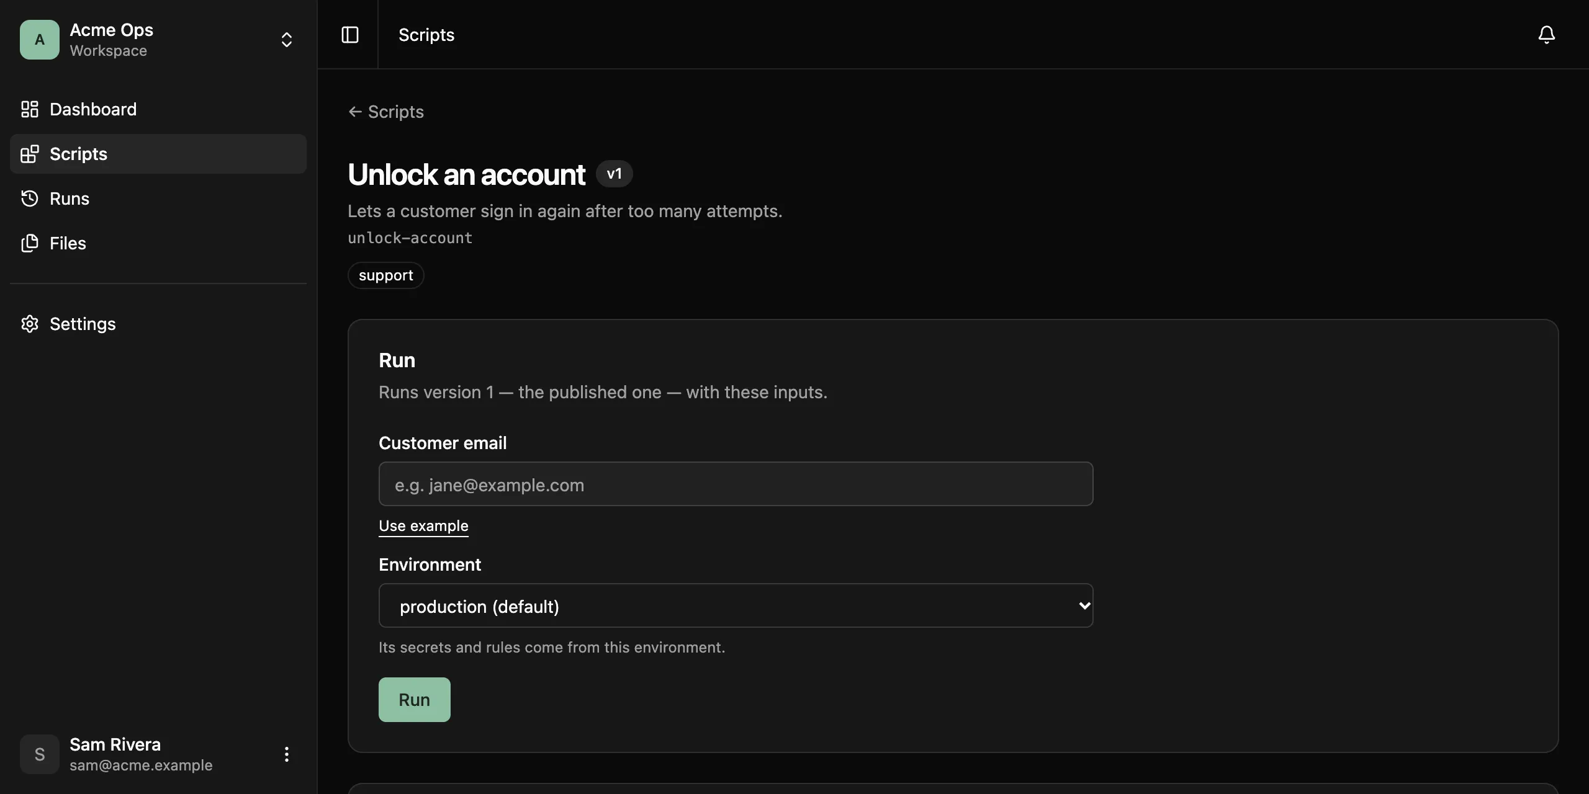The height and width of the screenshot is (794, 1589).
Task: Click the Scripts sidebar icon
Action: [30, 154]
